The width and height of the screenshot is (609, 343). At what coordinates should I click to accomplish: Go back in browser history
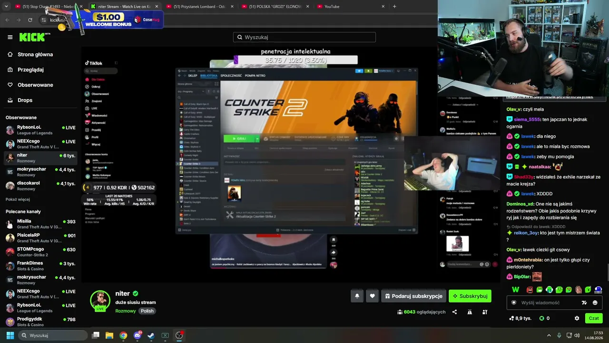click(7, 20)
